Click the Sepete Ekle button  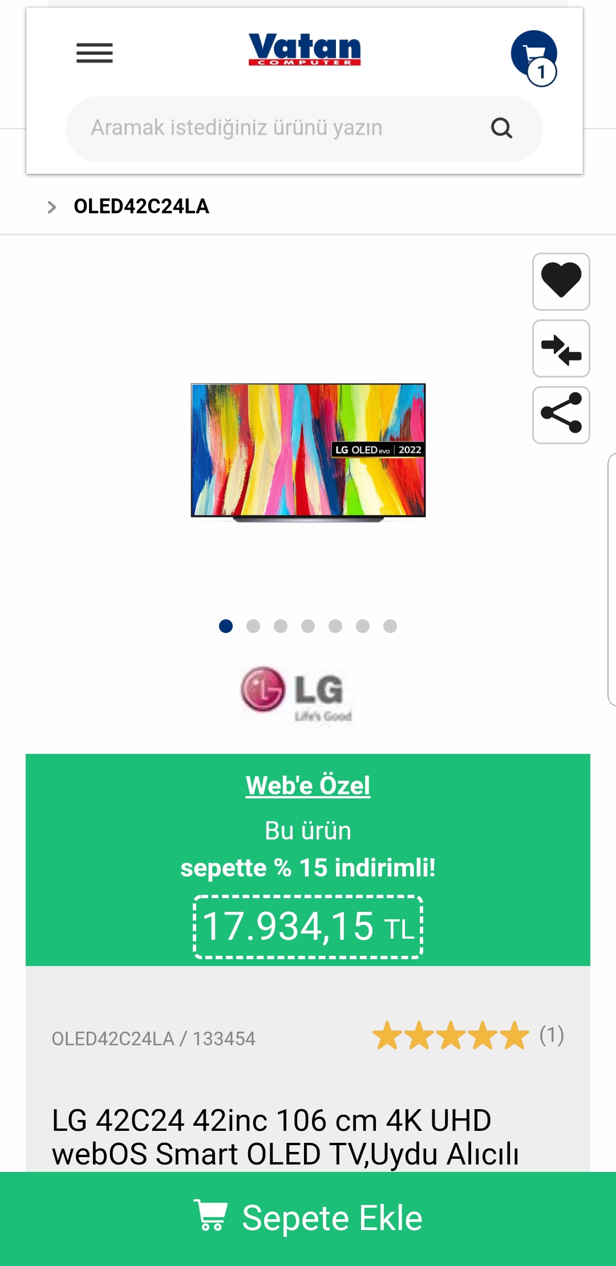(308, 1219)
